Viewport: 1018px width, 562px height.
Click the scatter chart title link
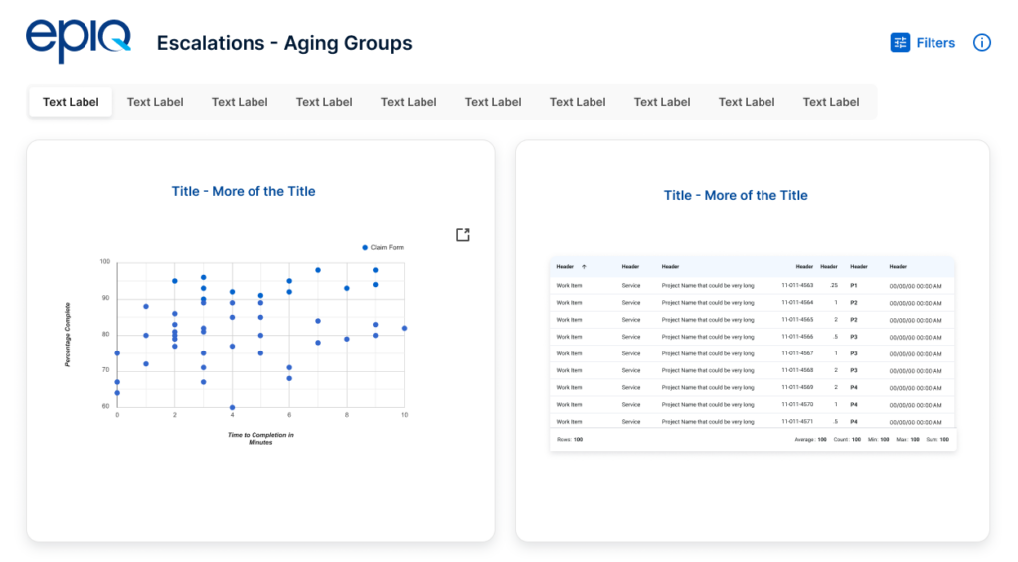[244, 191]
